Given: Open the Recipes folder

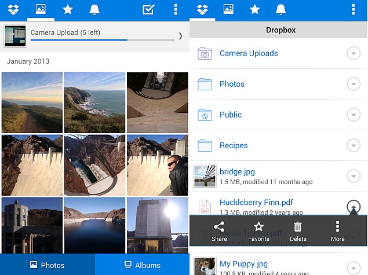Looking at the screenshot, I should [278, 145].
